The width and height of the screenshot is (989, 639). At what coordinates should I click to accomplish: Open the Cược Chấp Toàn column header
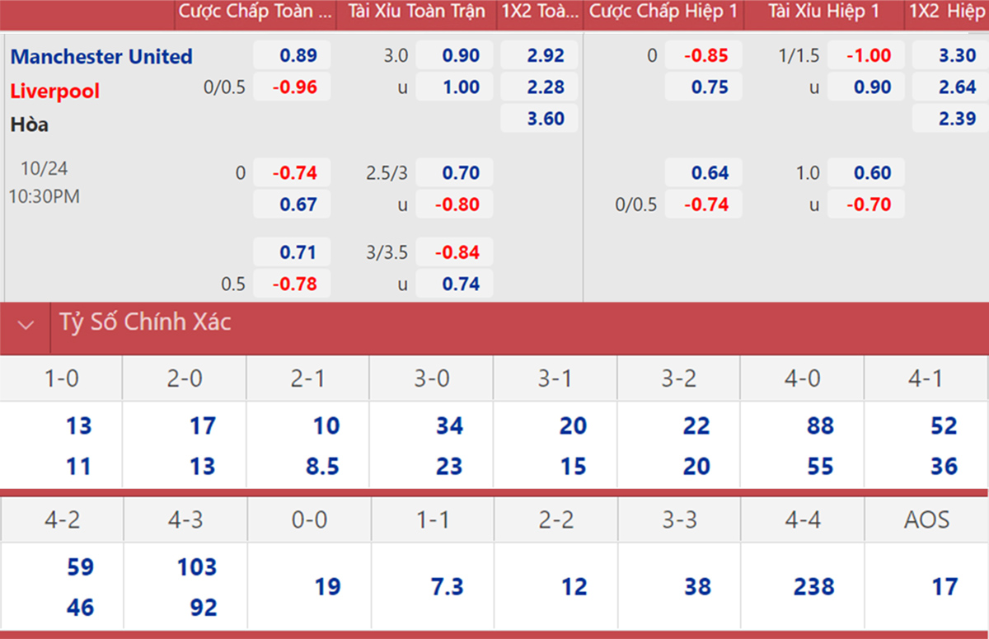[255, 12]
